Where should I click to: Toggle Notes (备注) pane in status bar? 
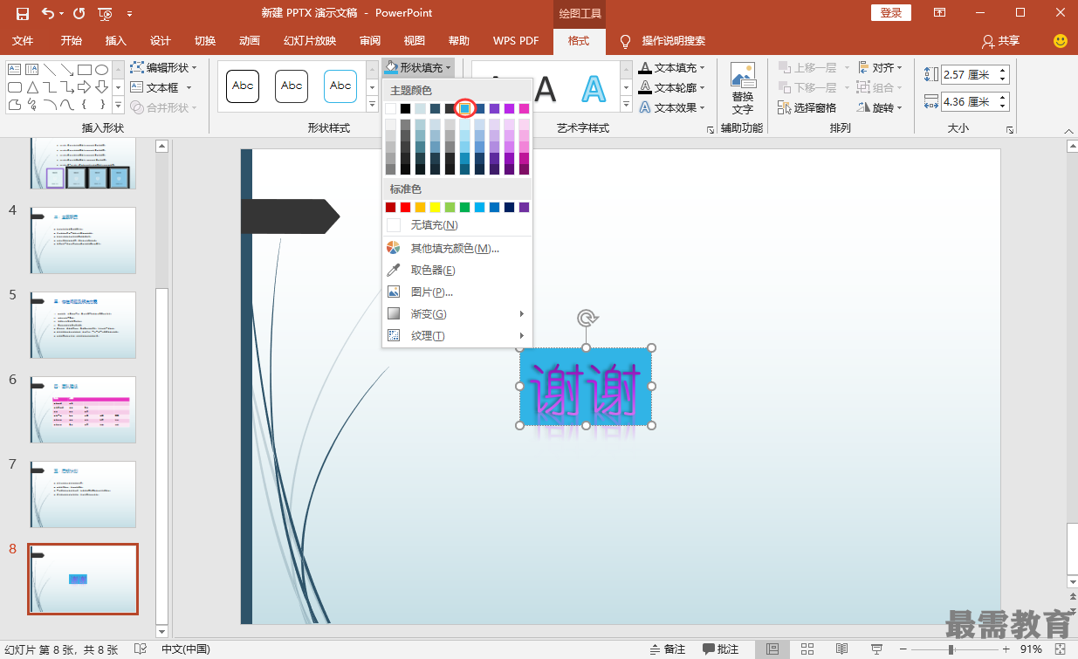click(x=668, y=649)
